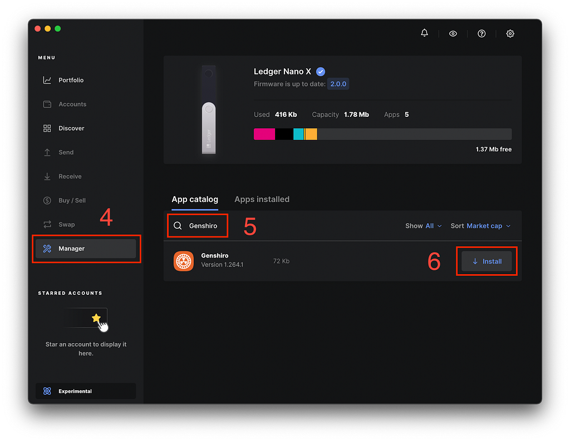Viewport: 570px width, 441px height.
Task: Toggle discreet mode eye icon
Action: 453,33
